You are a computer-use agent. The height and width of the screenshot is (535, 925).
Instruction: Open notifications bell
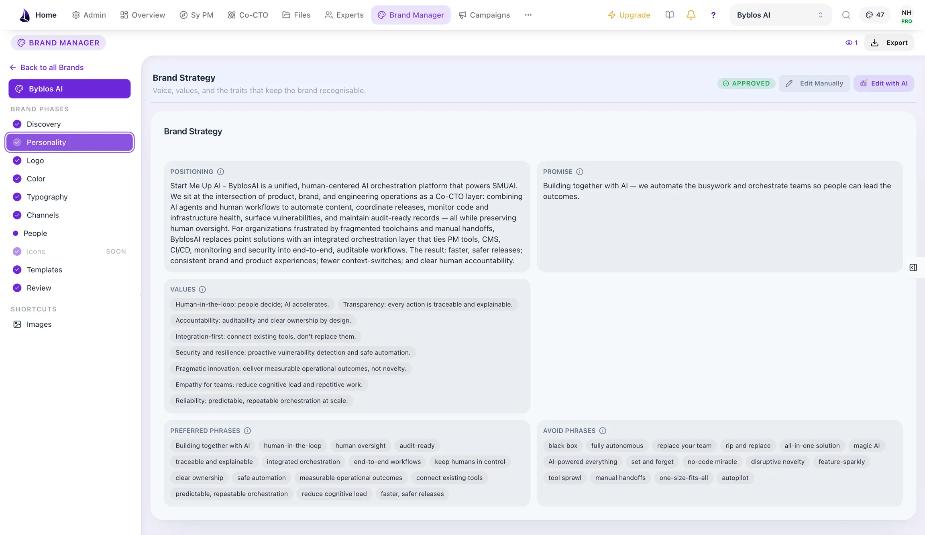(x=691, y=15)
